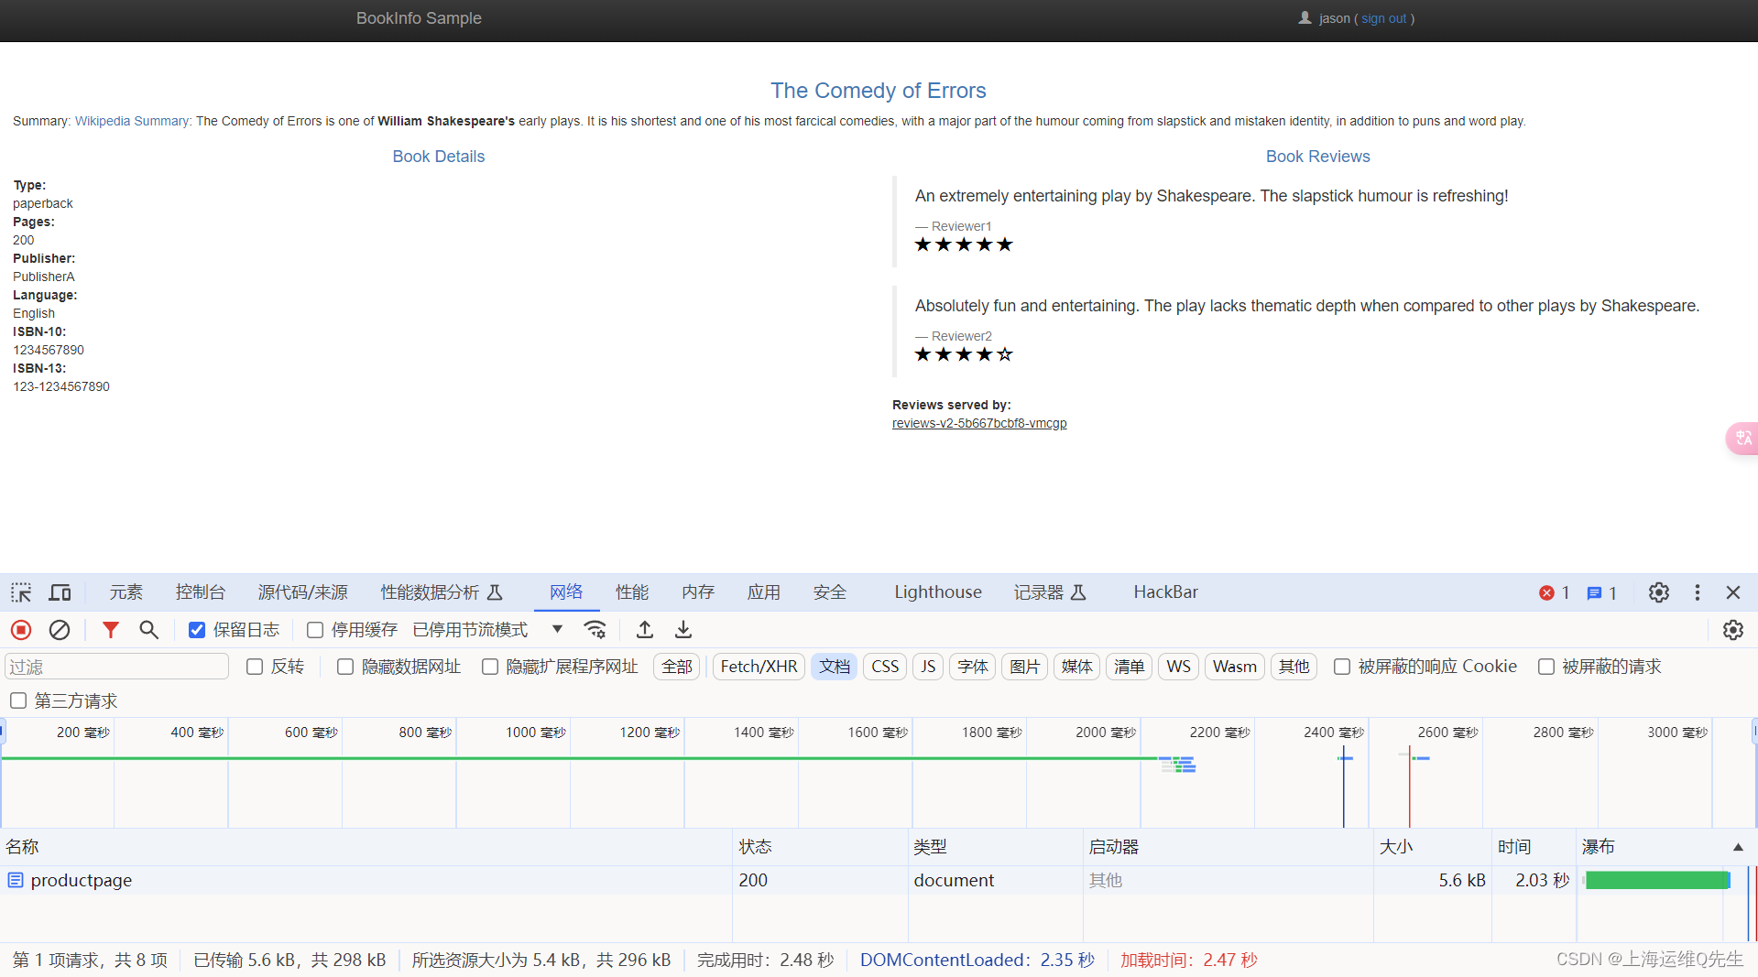Filter by WS requests

point(1179,667)
